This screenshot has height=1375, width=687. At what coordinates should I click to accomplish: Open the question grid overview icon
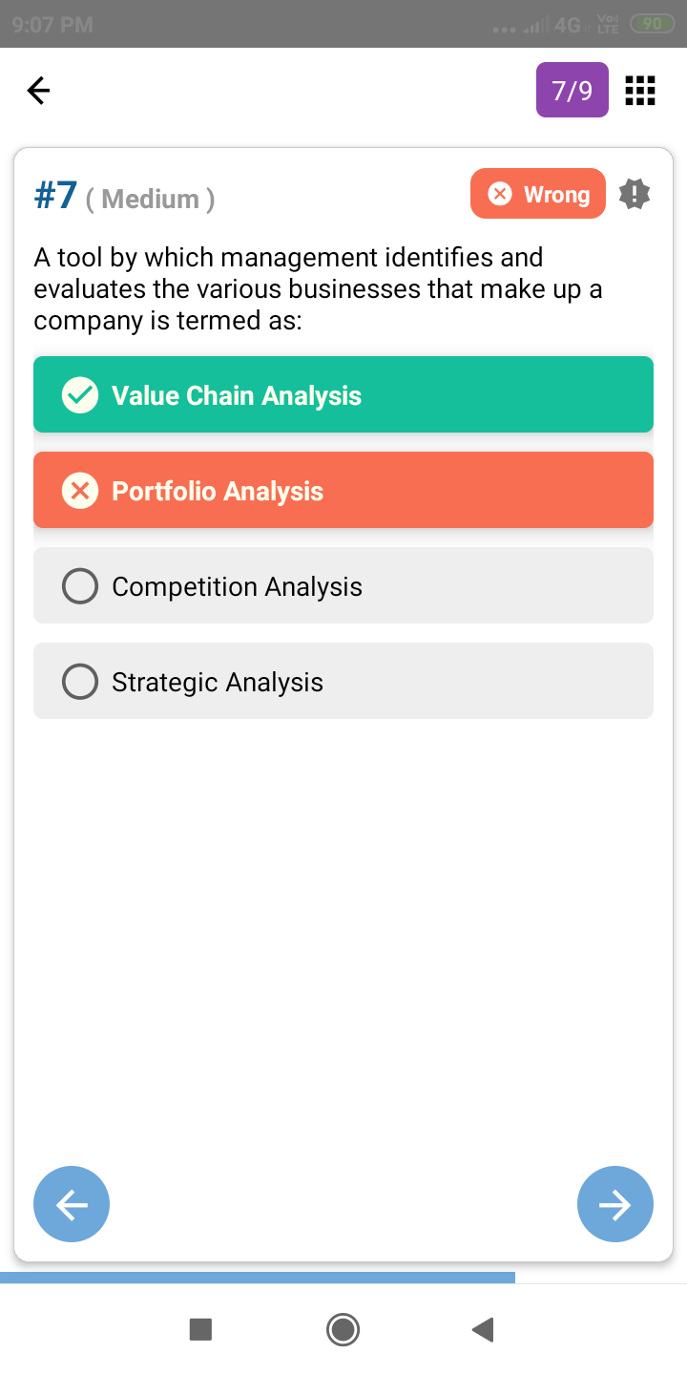(x=639, y=91)
